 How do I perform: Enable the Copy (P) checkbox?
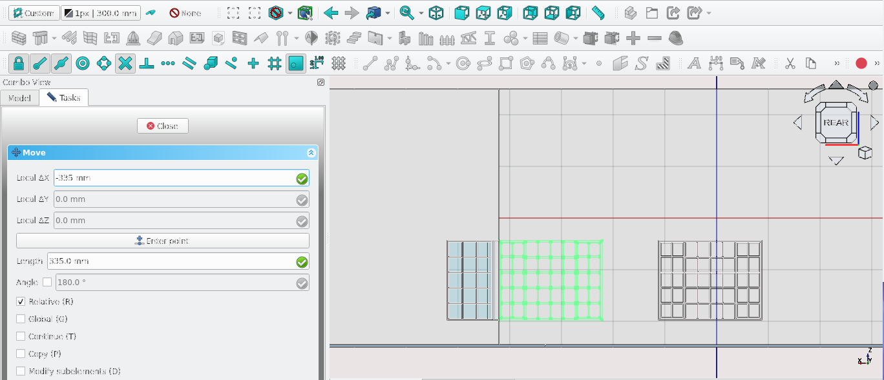click(21, 354)
